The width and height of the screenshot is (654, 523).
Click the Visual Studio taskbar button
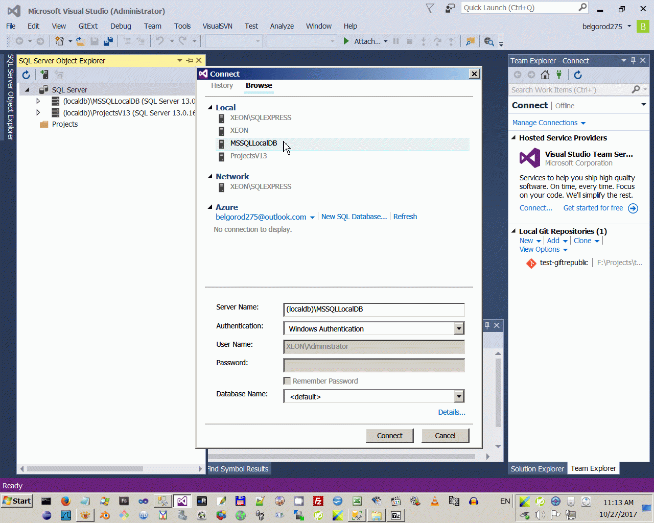click(x=182, y=501)
